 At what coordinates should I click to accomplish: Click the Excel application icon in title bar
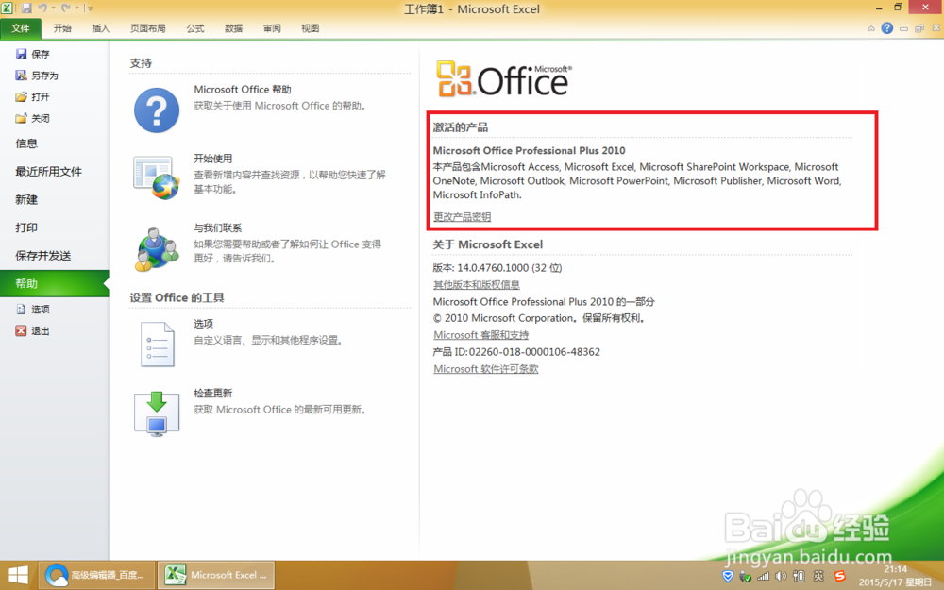(8, 8)
